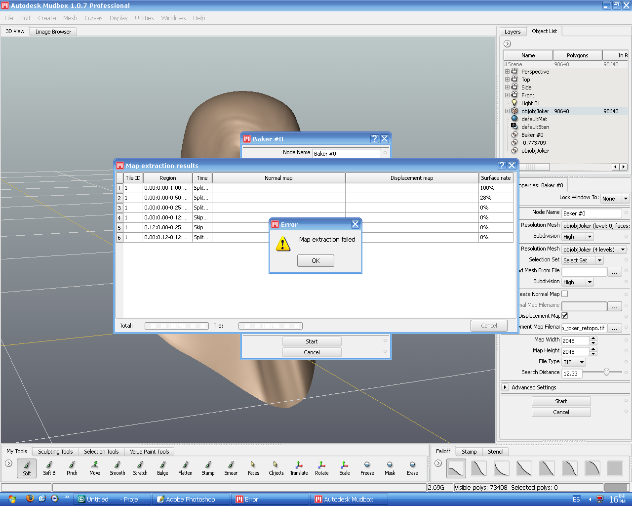Open the Mesh menu

[70, 18]
